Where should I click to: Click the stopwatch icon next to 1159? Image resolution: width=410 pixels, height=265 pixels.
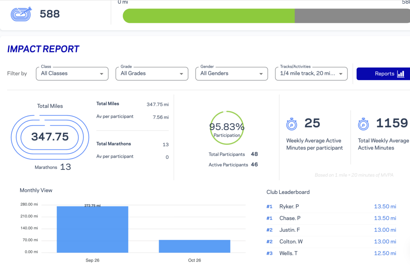tap(363, 124)
